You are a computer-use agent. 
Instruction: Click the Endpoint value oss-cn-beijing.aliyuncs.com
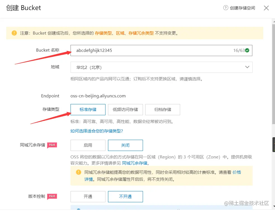(98, 96)
